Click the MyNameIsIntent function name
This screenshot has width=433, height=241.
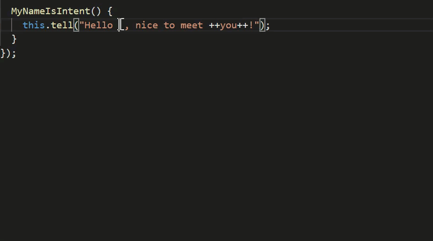pos(51,11)
